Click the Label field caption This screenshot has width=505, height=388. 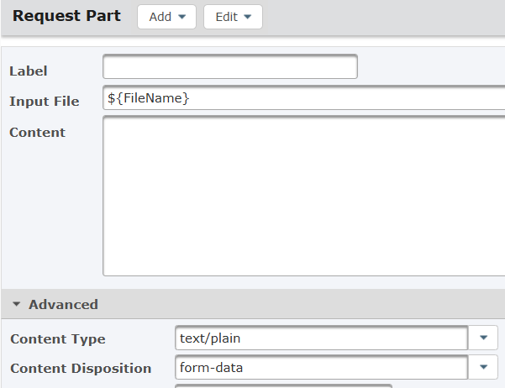29,71
